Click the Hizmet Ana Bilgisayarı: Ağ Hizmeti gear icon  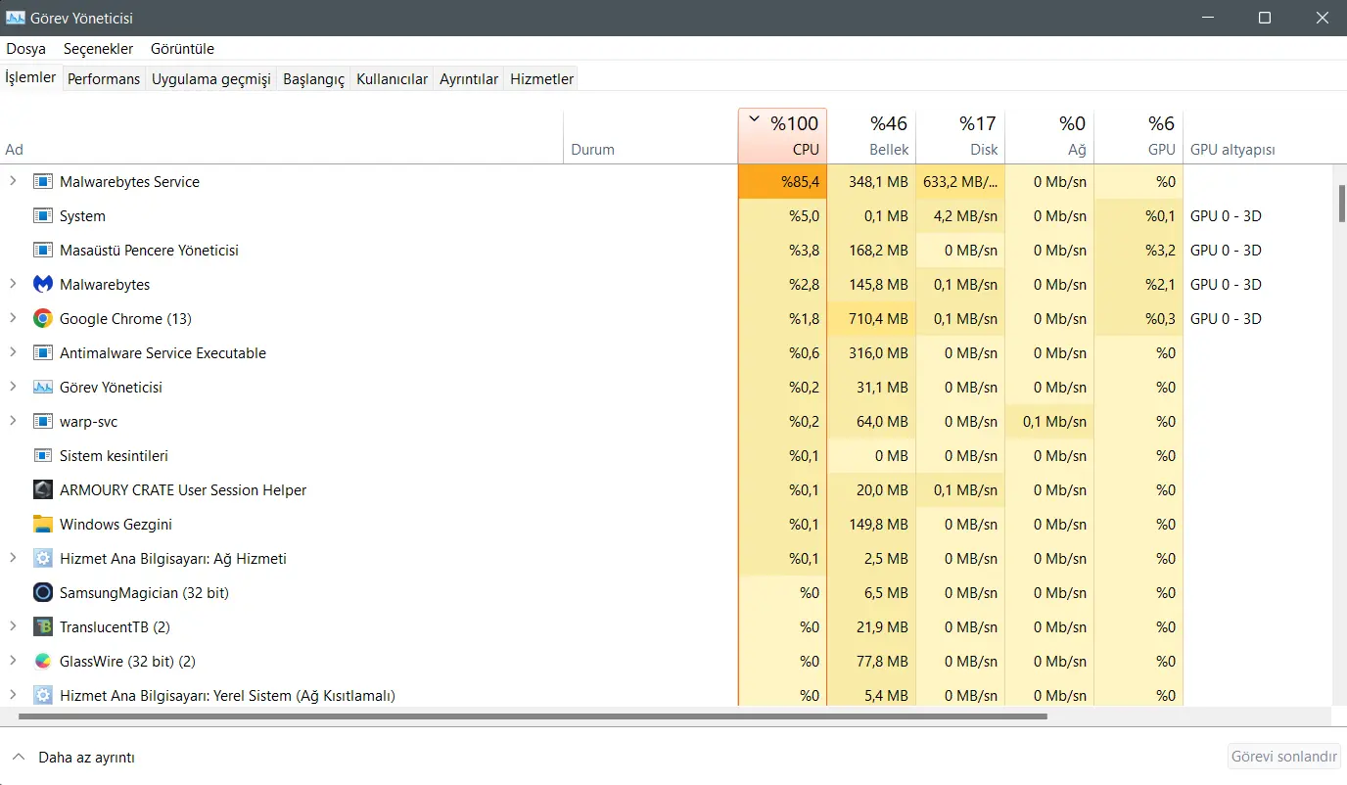pos(43,559)
